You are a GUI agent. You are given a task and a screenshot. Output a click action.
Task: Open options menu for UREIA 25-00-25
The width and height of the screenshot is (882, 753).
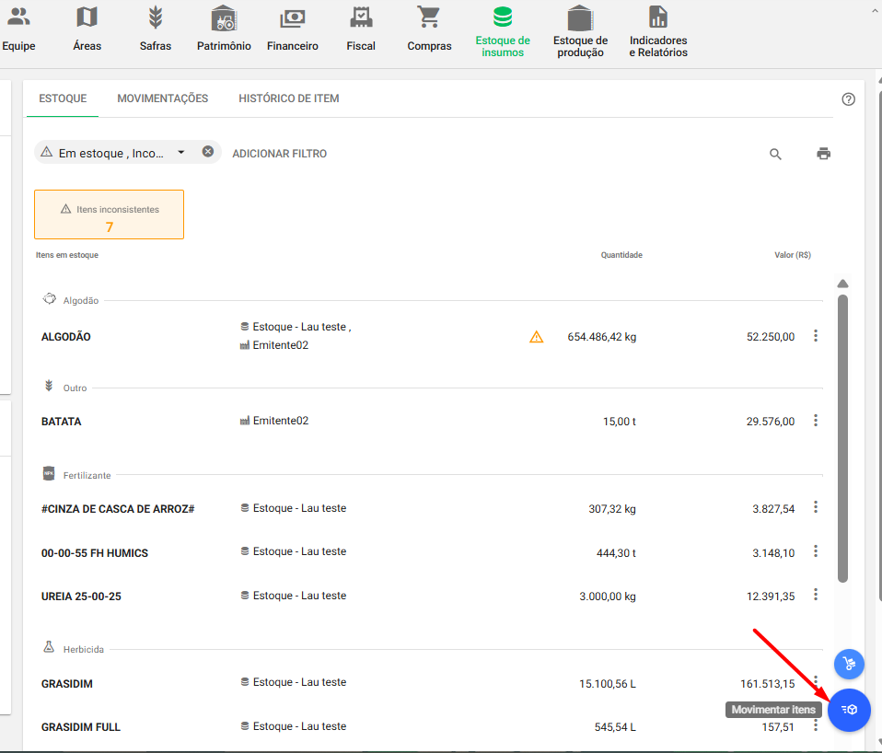click(815, 596)
